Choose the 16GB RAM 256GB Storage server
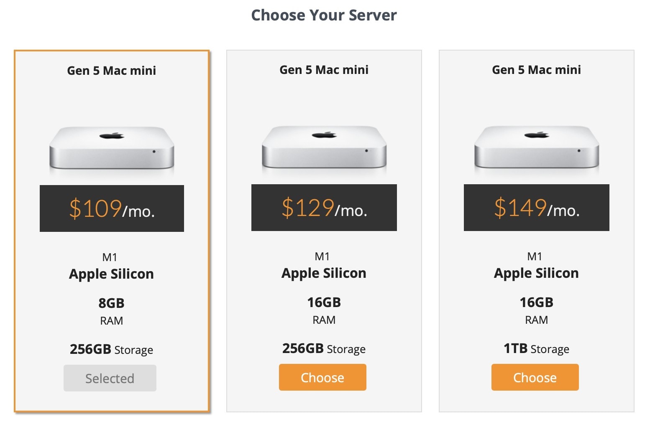 click(322, 377)
